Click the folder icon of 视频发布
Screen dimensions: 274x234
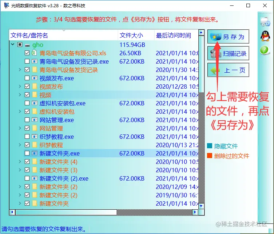[x=35, y=86]
